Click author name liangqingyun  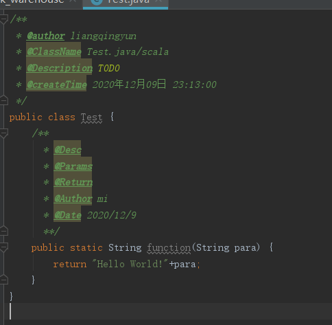pos(104,36)
